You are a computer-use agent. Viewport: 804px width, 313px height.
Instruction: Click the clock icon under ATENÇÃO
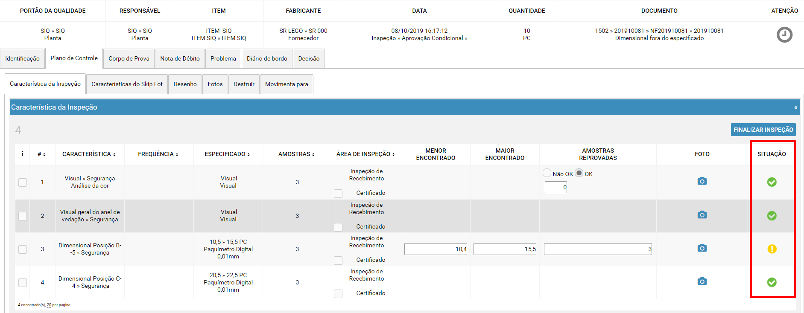(784, 35)
